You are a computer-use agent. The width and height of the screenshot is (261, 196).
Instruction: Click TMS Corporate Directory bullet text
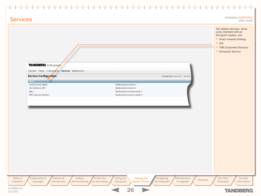coord(234,47)
